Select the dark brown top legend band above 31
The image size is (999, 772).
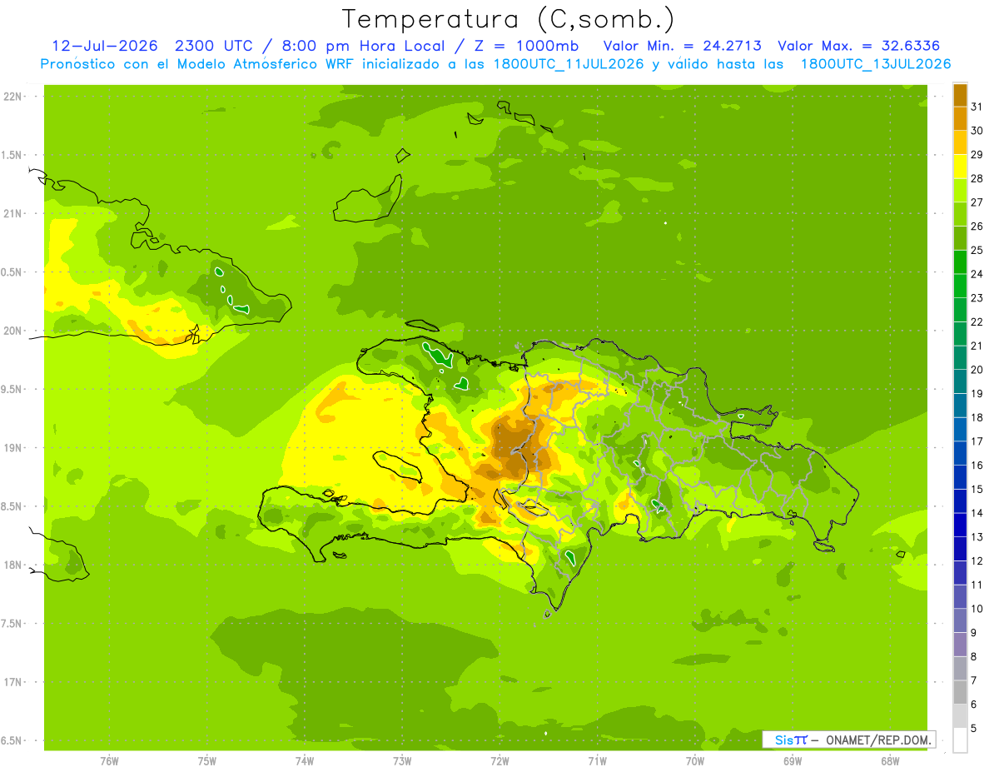coord(960,95)
